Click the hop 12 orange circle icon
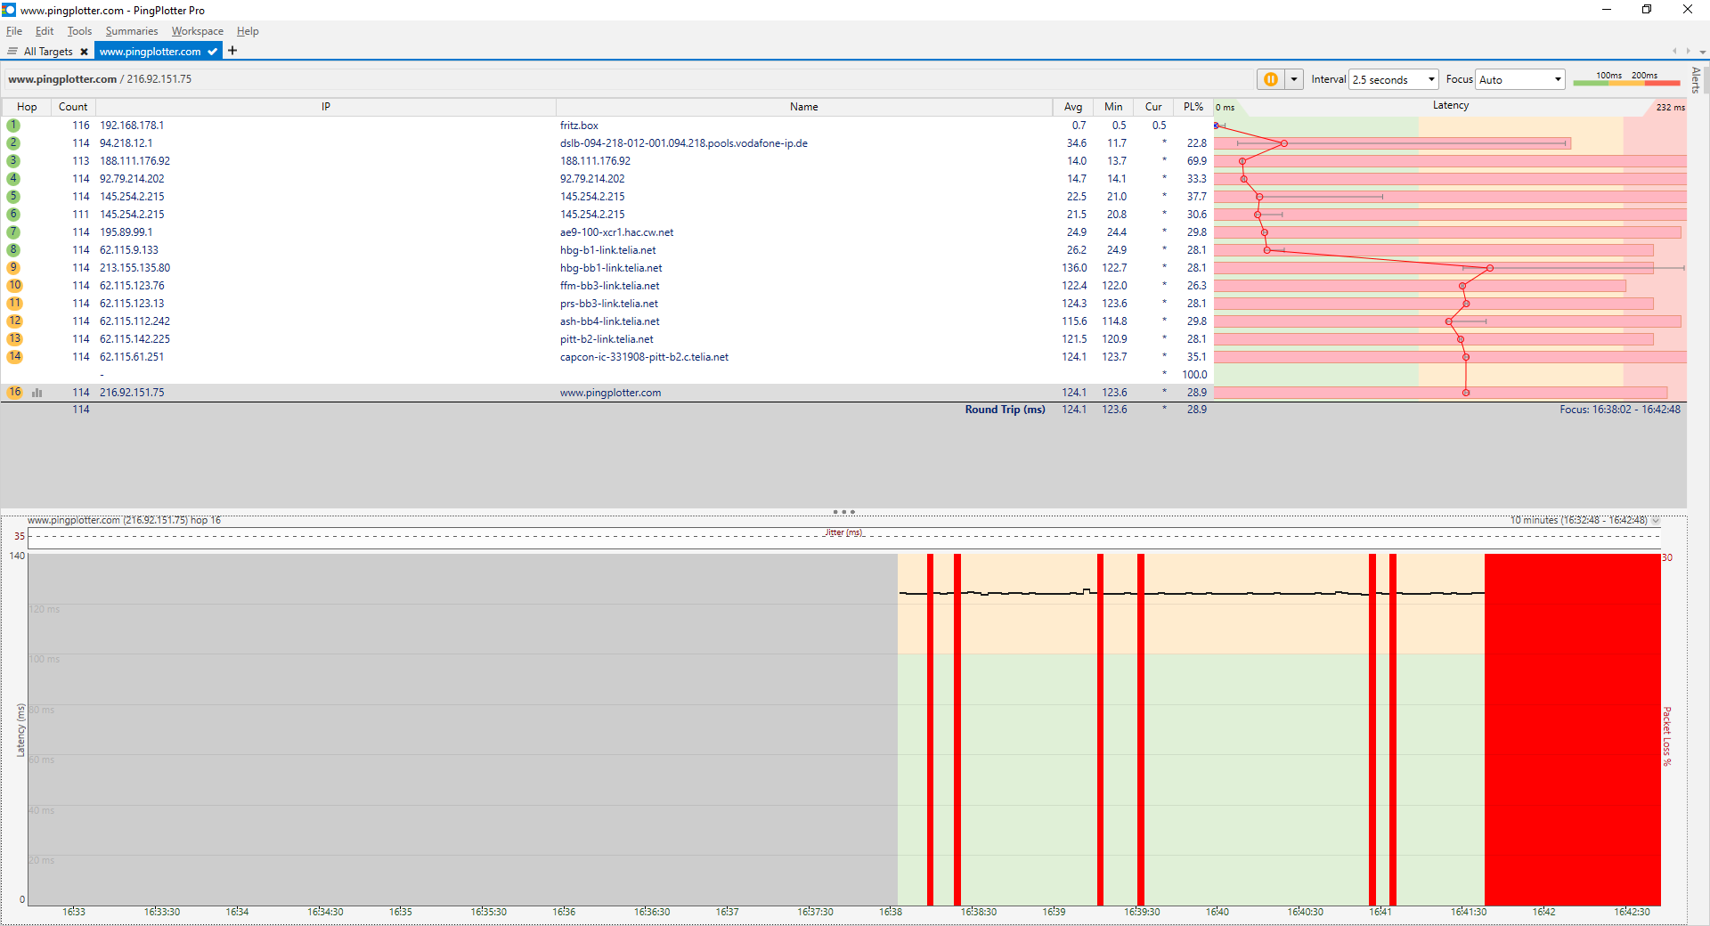Viewport: 1710px width, 926px height. point(14,321)
